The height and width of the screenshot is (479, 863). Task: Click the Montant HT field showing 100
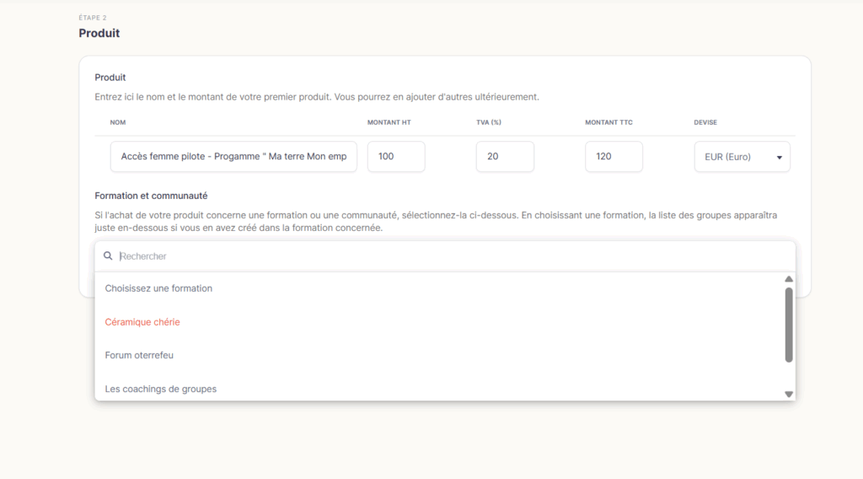pos(396,156)
